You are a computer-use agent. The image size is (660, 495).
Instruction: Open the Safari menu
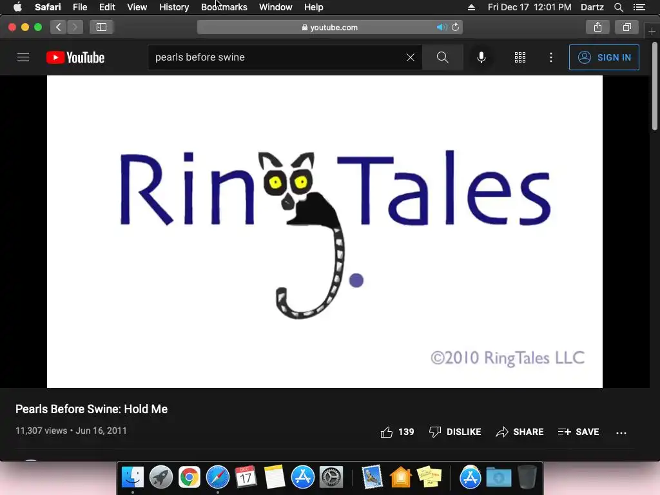(48, 7)
